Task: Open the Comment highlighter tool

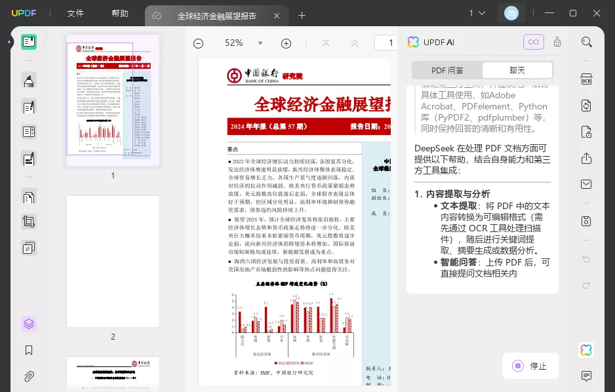Action: (29, 81)
